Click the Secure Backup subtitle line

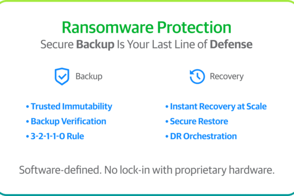click(146, 45)
